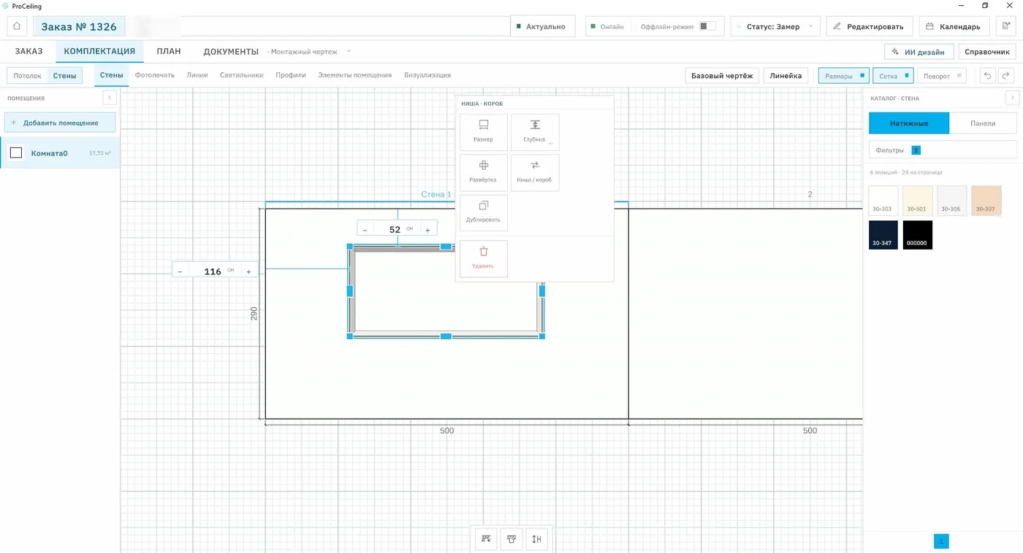Undo last action arrow
The image size is (1023, 553).
[x=987, y=75]
